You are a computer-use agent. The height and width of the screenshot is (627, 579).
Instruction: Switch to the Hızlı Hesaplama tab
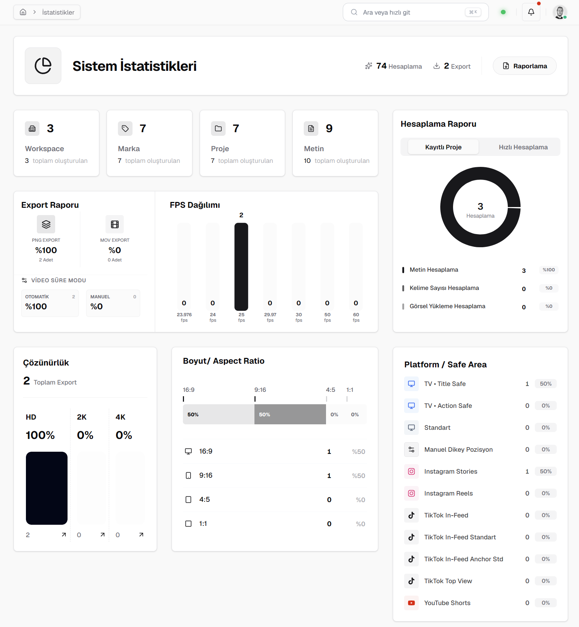(x=523, y=147)
